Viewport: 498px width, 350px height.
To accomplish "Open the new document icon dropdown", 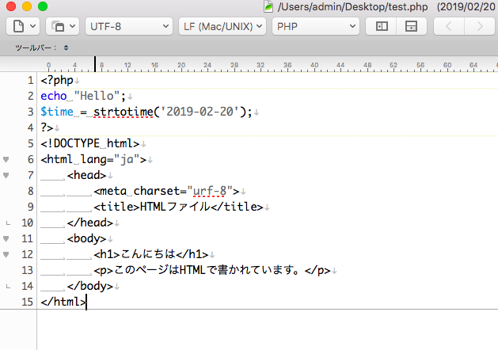I will [23, 26].
